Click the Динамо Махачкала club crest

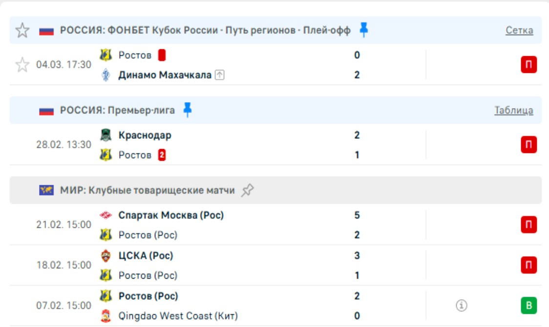pyautogui.click(x=106, y=75)
